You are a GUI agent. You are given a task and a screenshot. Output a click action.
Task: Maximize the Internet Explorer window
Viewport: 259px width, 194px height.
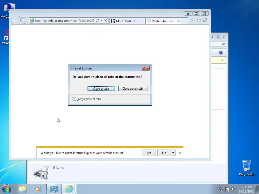(196, 14)
